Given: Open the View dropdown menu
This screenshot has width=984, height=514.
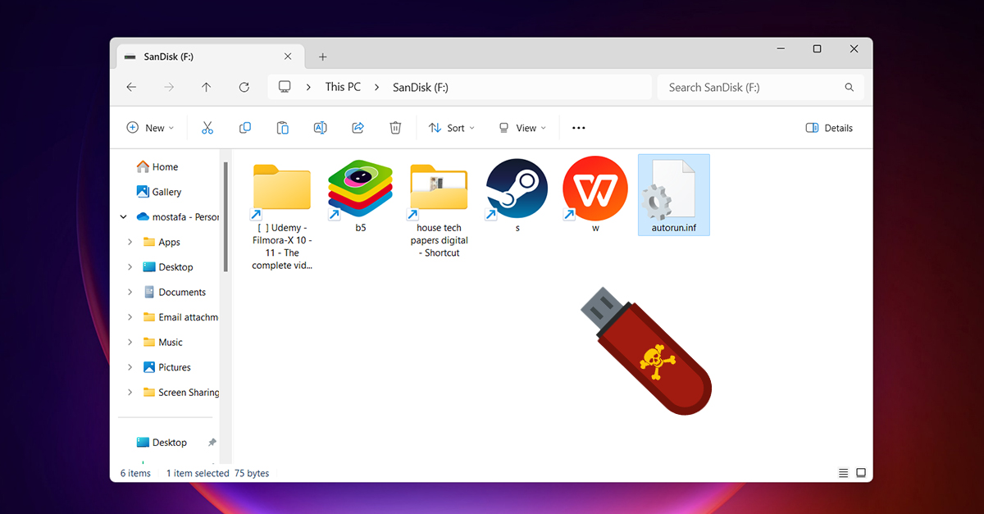Looking at the screenshot, I should click(x=522, y=128).
